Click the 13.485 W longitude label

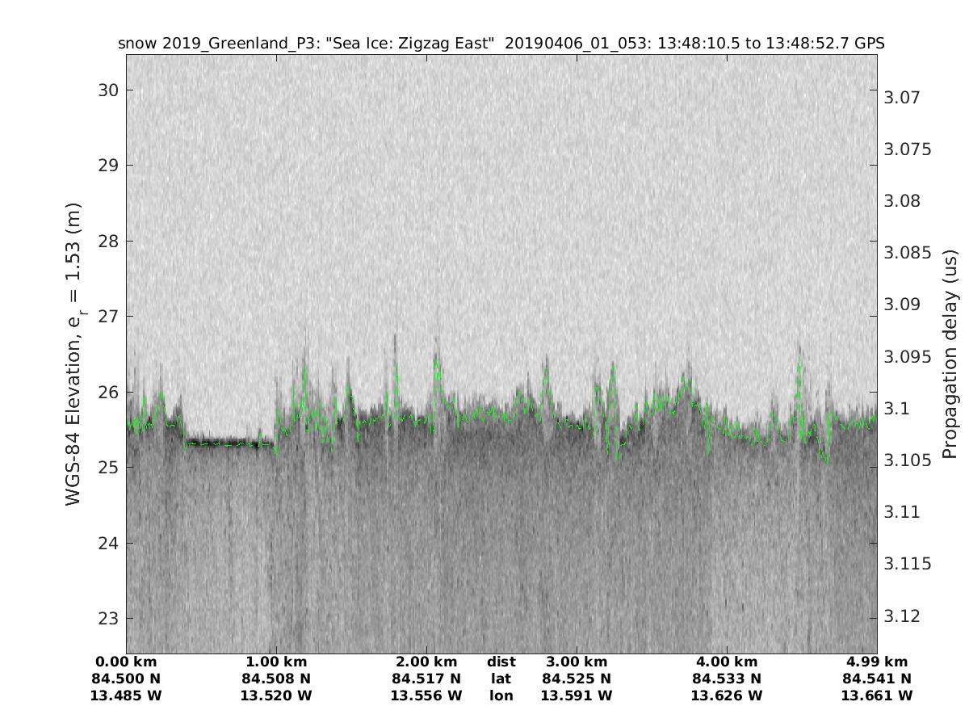pyautogui.click(x=126, y=695)
